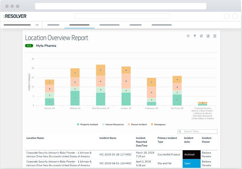Select the active underlined navigation tab
The image size is (242, 169).
[79, 25]
